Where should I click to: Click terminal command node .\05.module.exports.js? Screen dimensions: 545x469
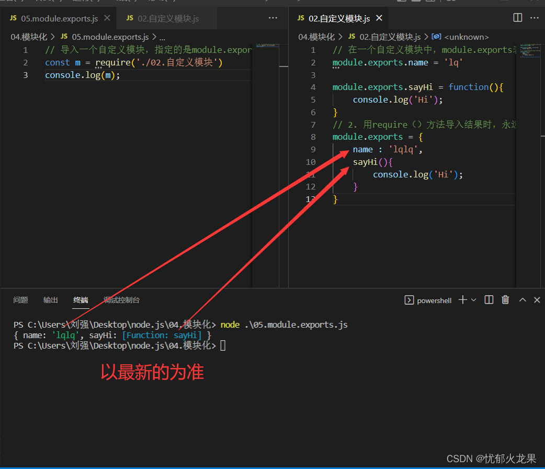point(284,325)
